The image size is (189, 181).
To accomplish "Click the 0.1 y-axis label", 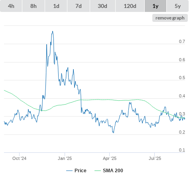I will click(x=182, y=150).
